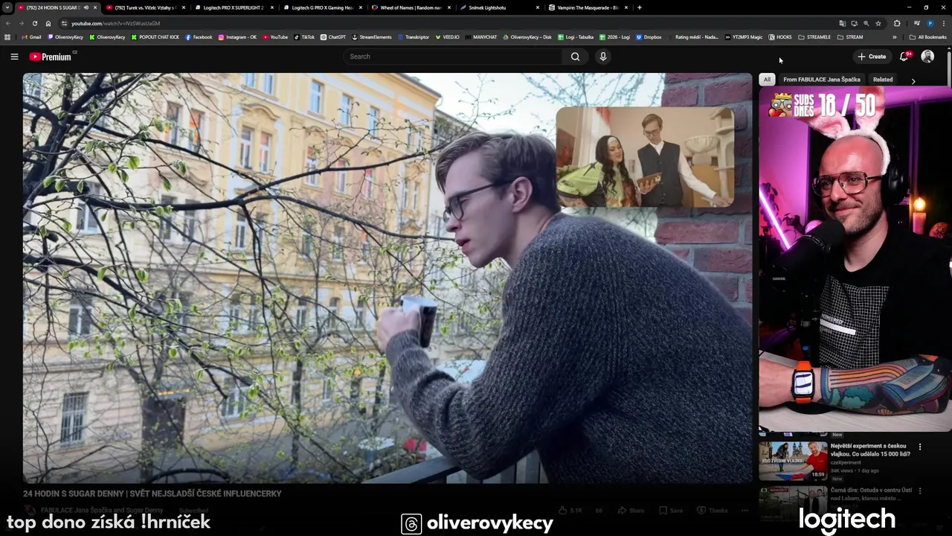Image resolution: width=952 pixels, height=536 pixels.
Task: Open the address bar zoom magnifier icon
Action: click(x=866, y=23)
